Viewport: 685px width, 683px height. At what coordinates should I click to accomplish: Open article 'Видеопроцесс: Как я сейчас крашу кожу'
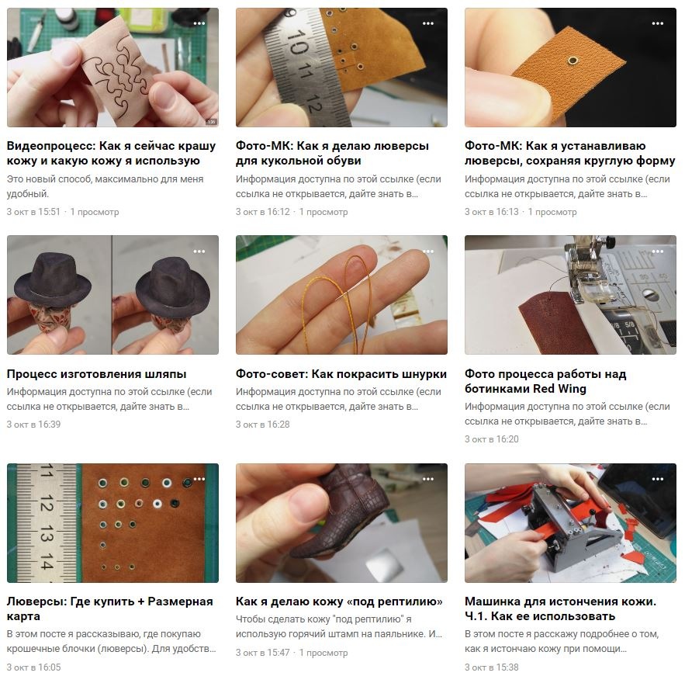[x=112, y=153]
